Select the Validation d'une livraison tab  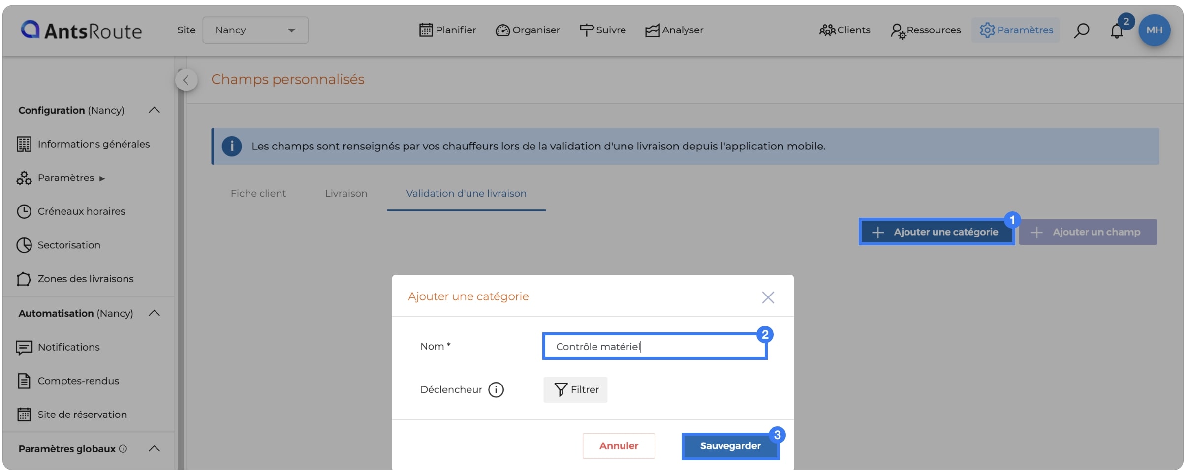coord(466,193)
